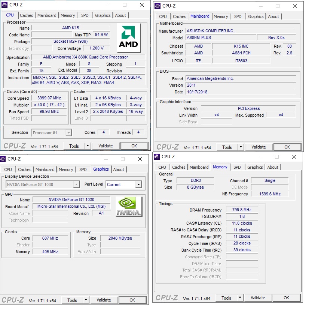
Task: Click the PCI-Express version field
Action: 248,108
